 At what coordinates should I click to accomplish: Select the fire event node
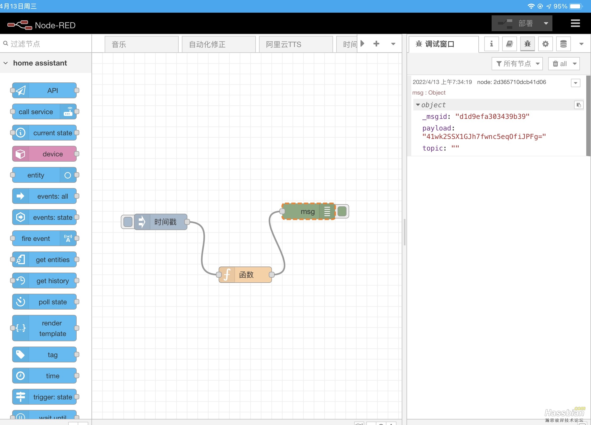pyautogui.click(x=44, y=239)
